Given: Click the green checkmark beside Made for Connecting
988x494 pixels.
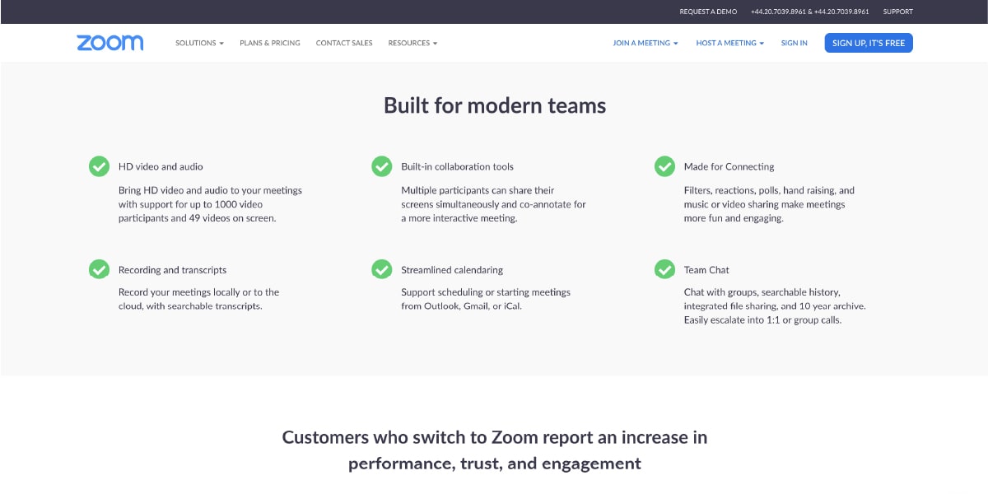Looking at the screenshot, I should (x=664, y=166).
